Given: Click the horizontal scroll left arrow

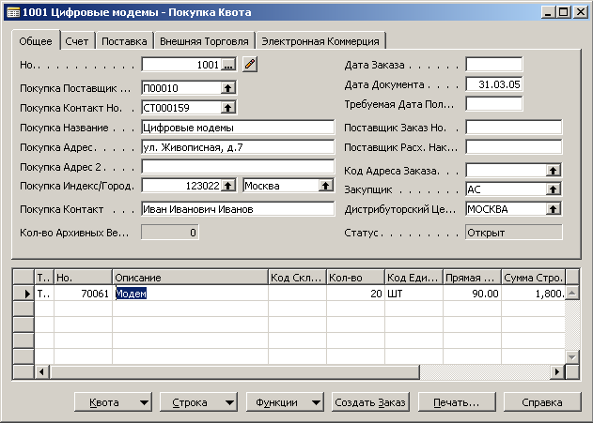Looking at the screenshot, I should 42,372.
